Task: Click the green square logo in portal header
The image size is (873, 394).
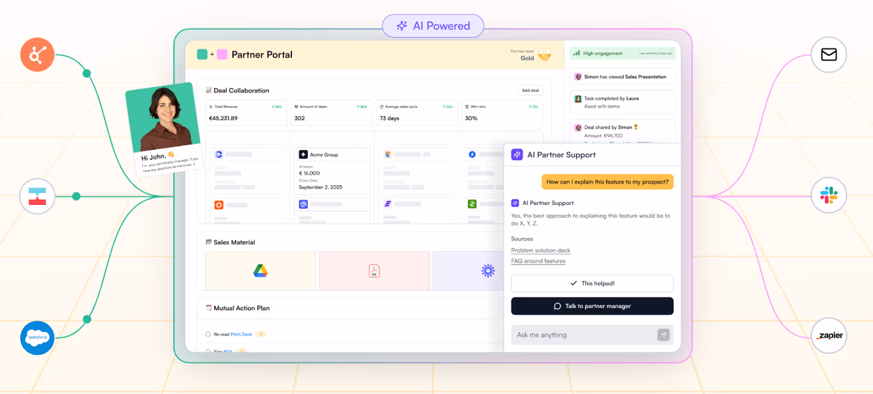Action: pos(202,54)
